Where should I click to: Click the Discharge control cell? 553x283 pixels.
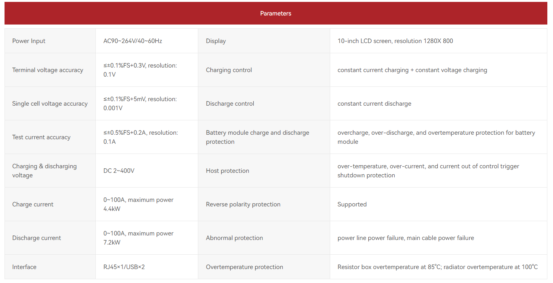(264, 103)
